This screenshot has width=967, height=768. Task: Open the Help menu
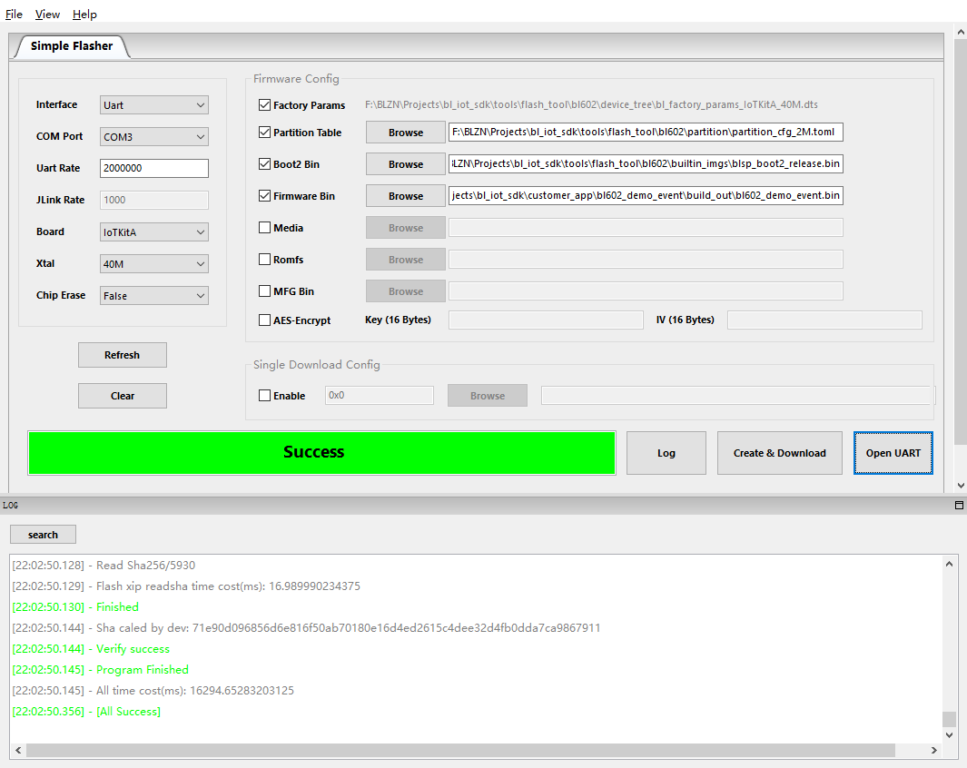tap(84, 14)
